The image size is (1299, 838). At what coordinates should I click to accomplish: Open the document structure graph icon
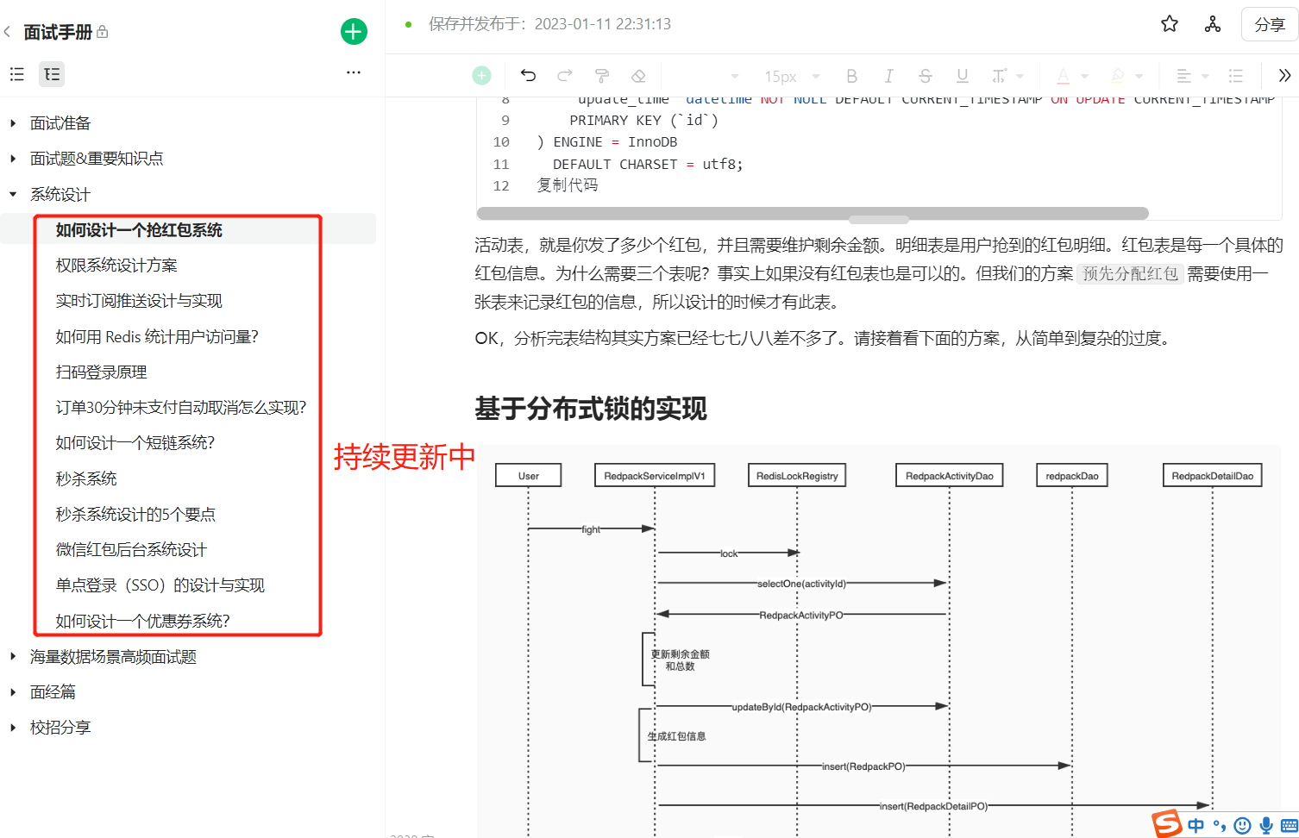point(1213,24)
